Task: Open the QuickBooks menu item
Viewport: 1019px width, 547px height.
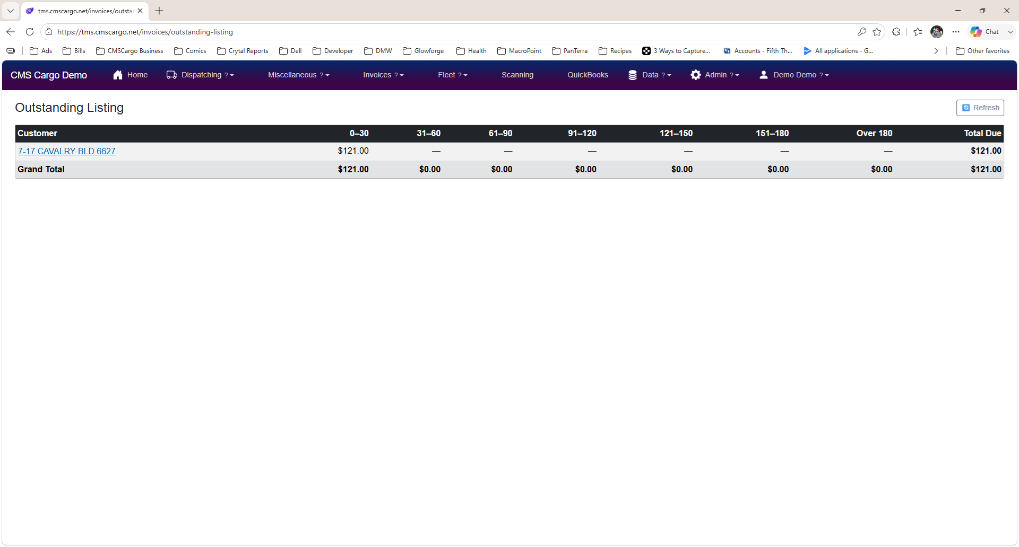Action: [588, 75]
